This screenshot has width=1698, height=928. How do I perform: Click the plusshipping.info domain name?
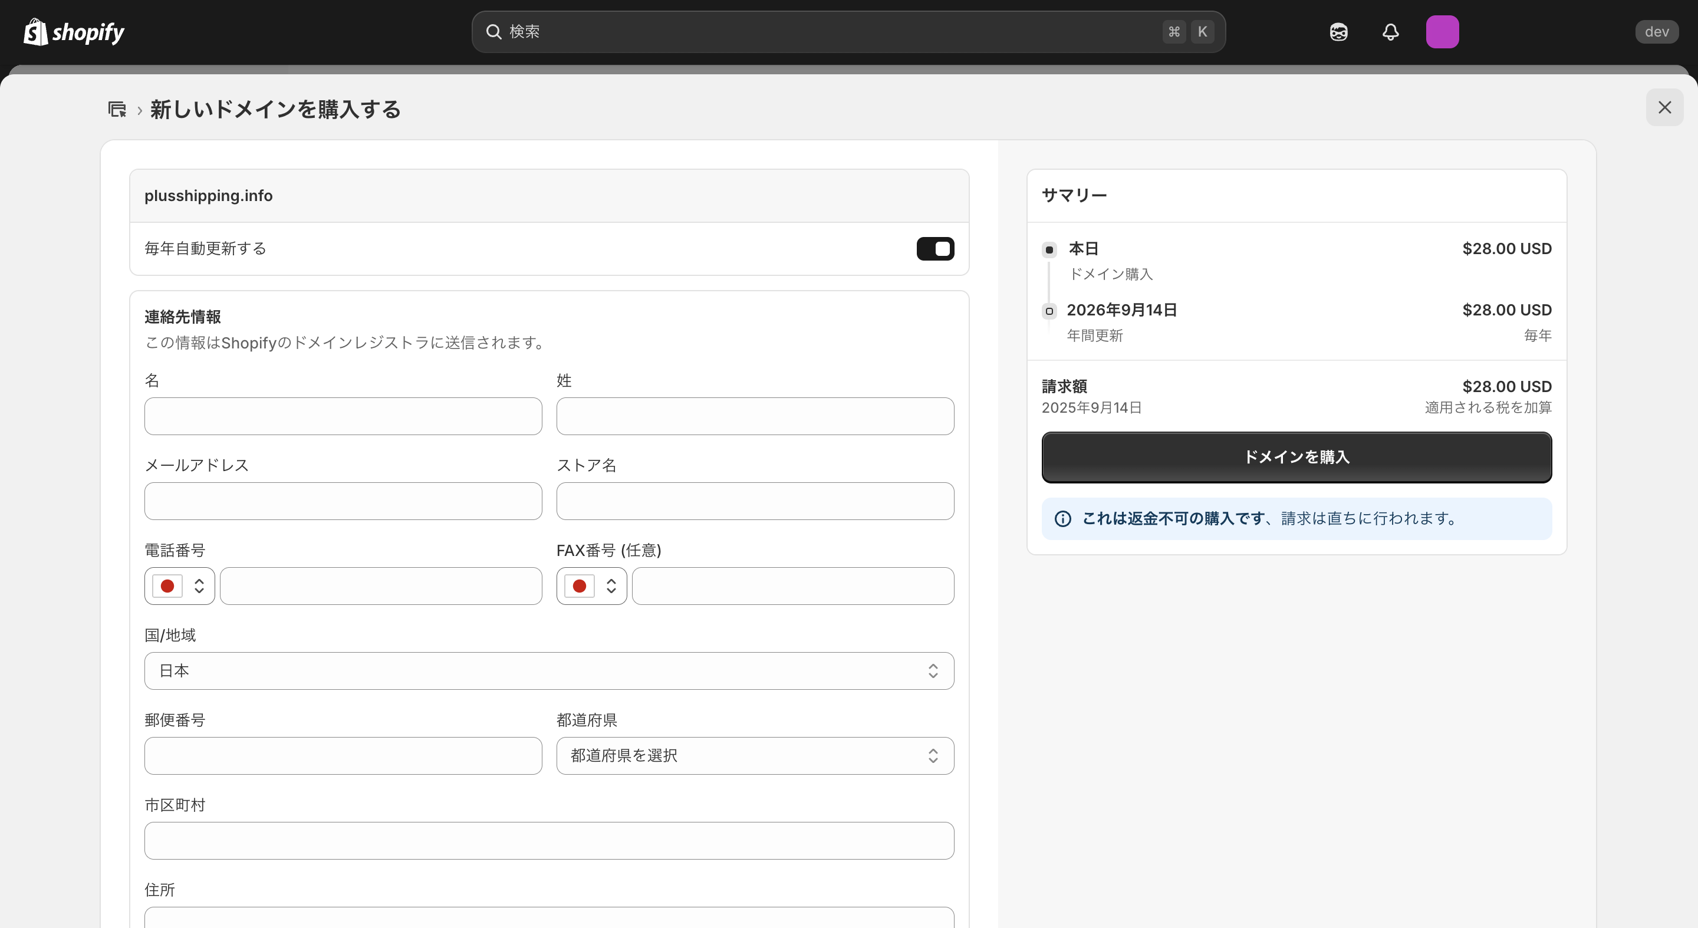pyautogui.click(x=208, y=196)
